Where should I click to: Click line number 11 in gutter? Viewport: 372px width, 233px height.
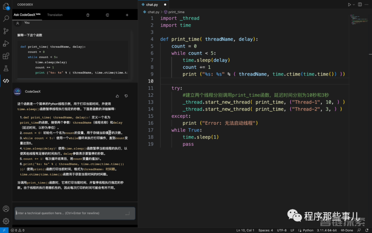151,88
